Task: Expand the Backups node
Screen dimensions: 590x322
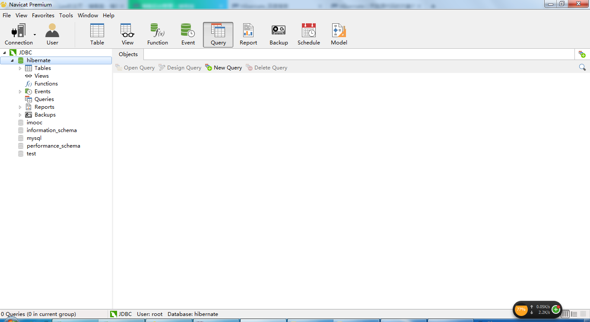Action: pyautogui.click(x=20, y=115)
